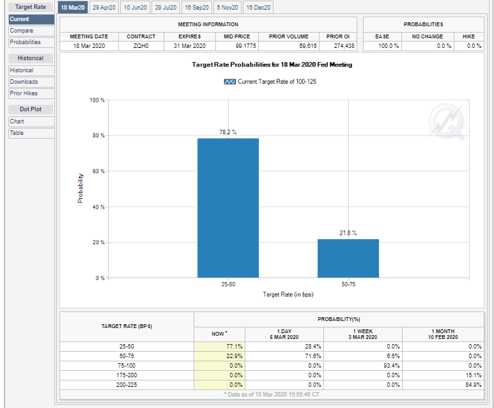Switch to the 29 Apr20 meeting tab

click(104, 7)
